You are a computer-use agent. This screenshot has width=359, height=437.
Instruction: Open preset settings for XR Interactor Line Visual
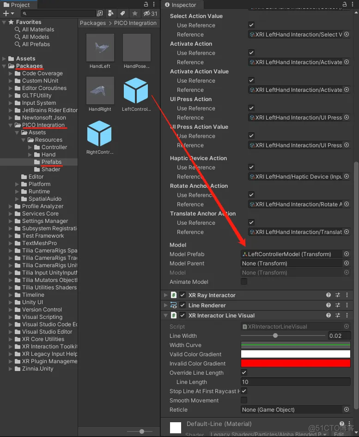[338, 315]
